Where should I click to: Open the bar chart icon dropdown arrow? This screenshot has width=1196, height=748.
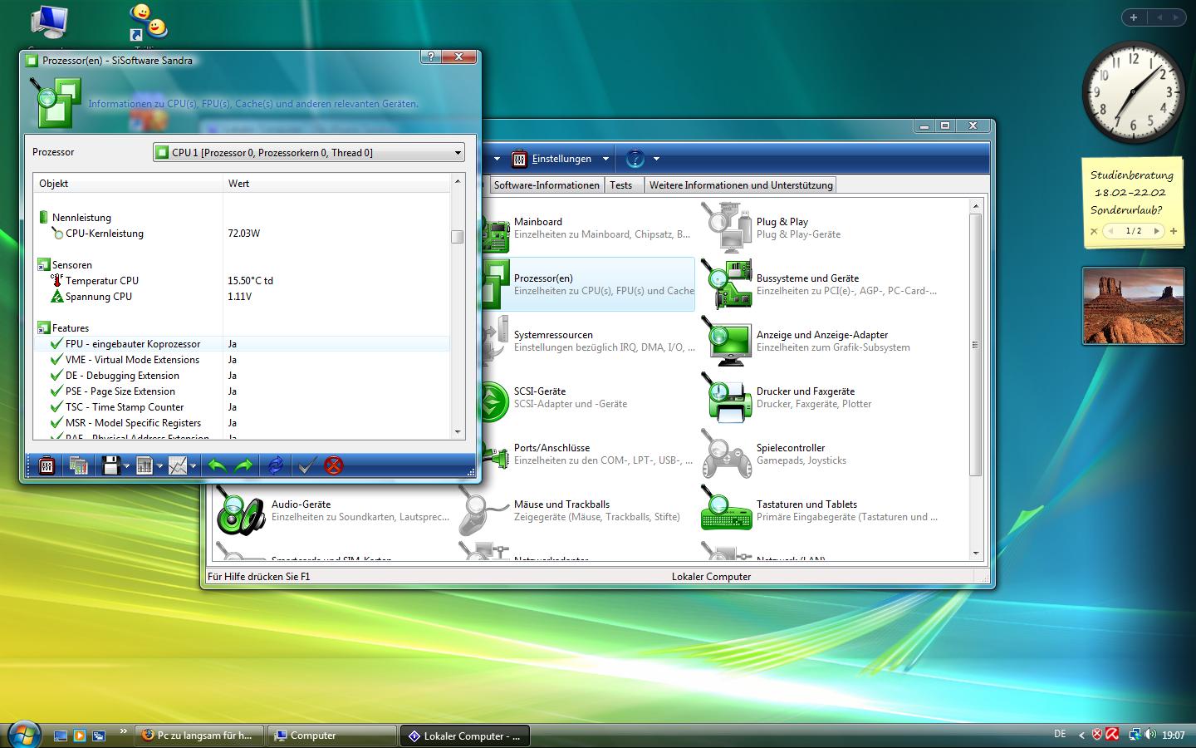(x=159, y=467)
